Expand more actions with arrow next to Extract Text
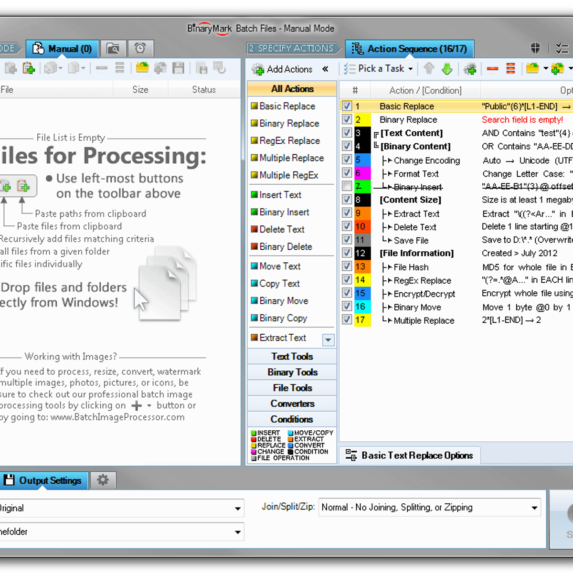The image size is (573, 573). (x=328, y=340)
